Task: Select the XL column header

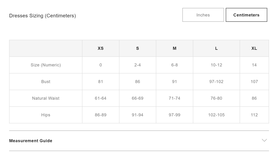Action: coord(254,48)
